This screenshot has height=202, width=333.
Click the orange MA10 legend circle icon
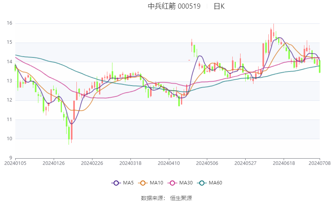click(x=143, y=183)
